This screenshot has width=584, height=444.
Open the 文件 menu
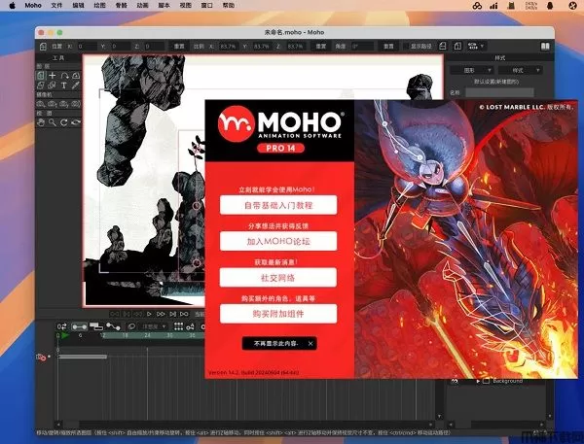point(56,5)
